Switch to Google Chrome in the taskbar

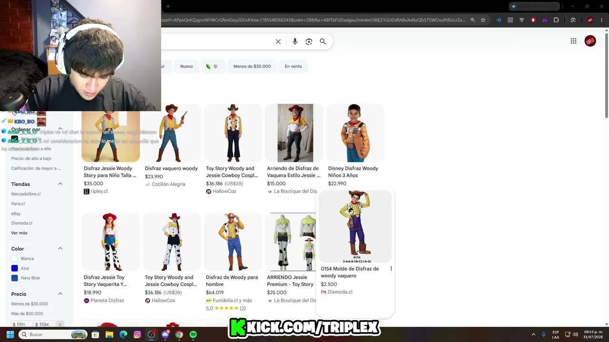pos(179,334)
